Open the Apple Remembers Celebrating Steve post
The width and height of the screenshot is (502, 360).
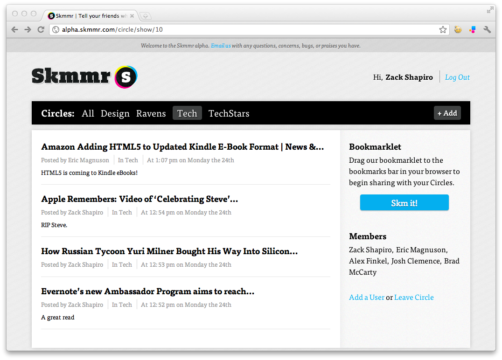(x=139, y=199)
